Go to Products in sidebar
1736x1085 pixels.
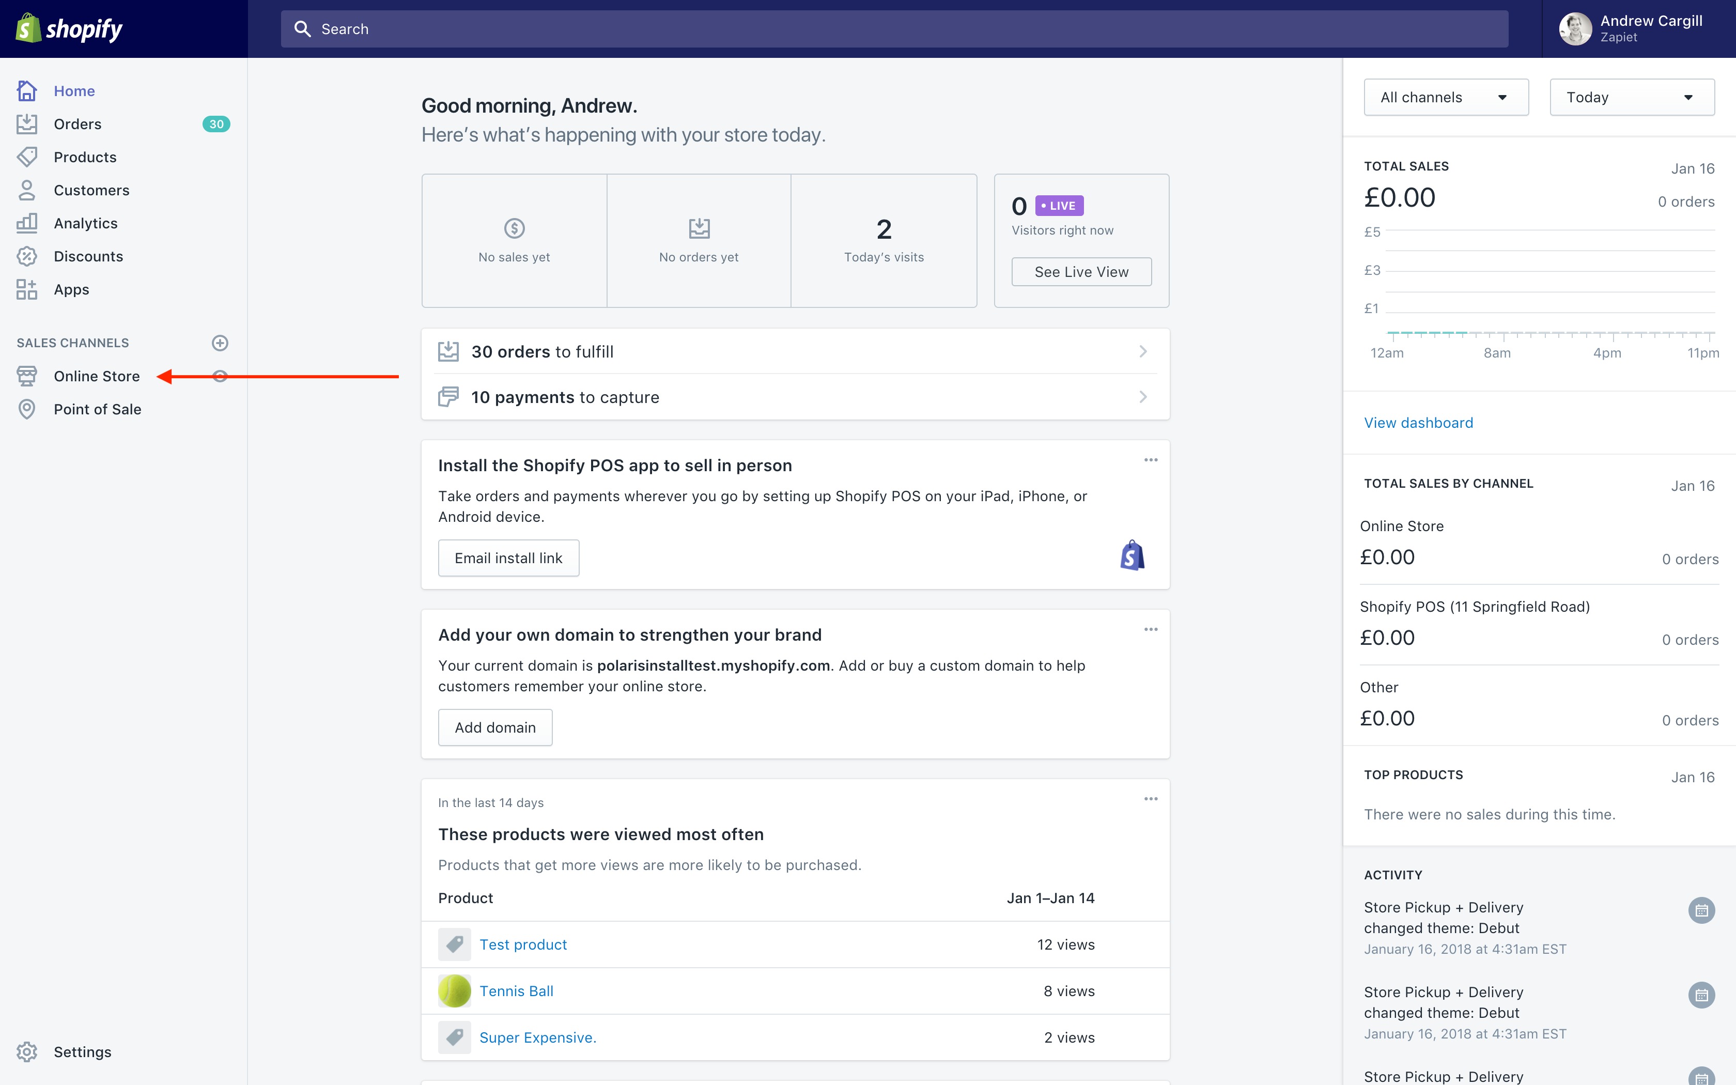coord(85,157)
